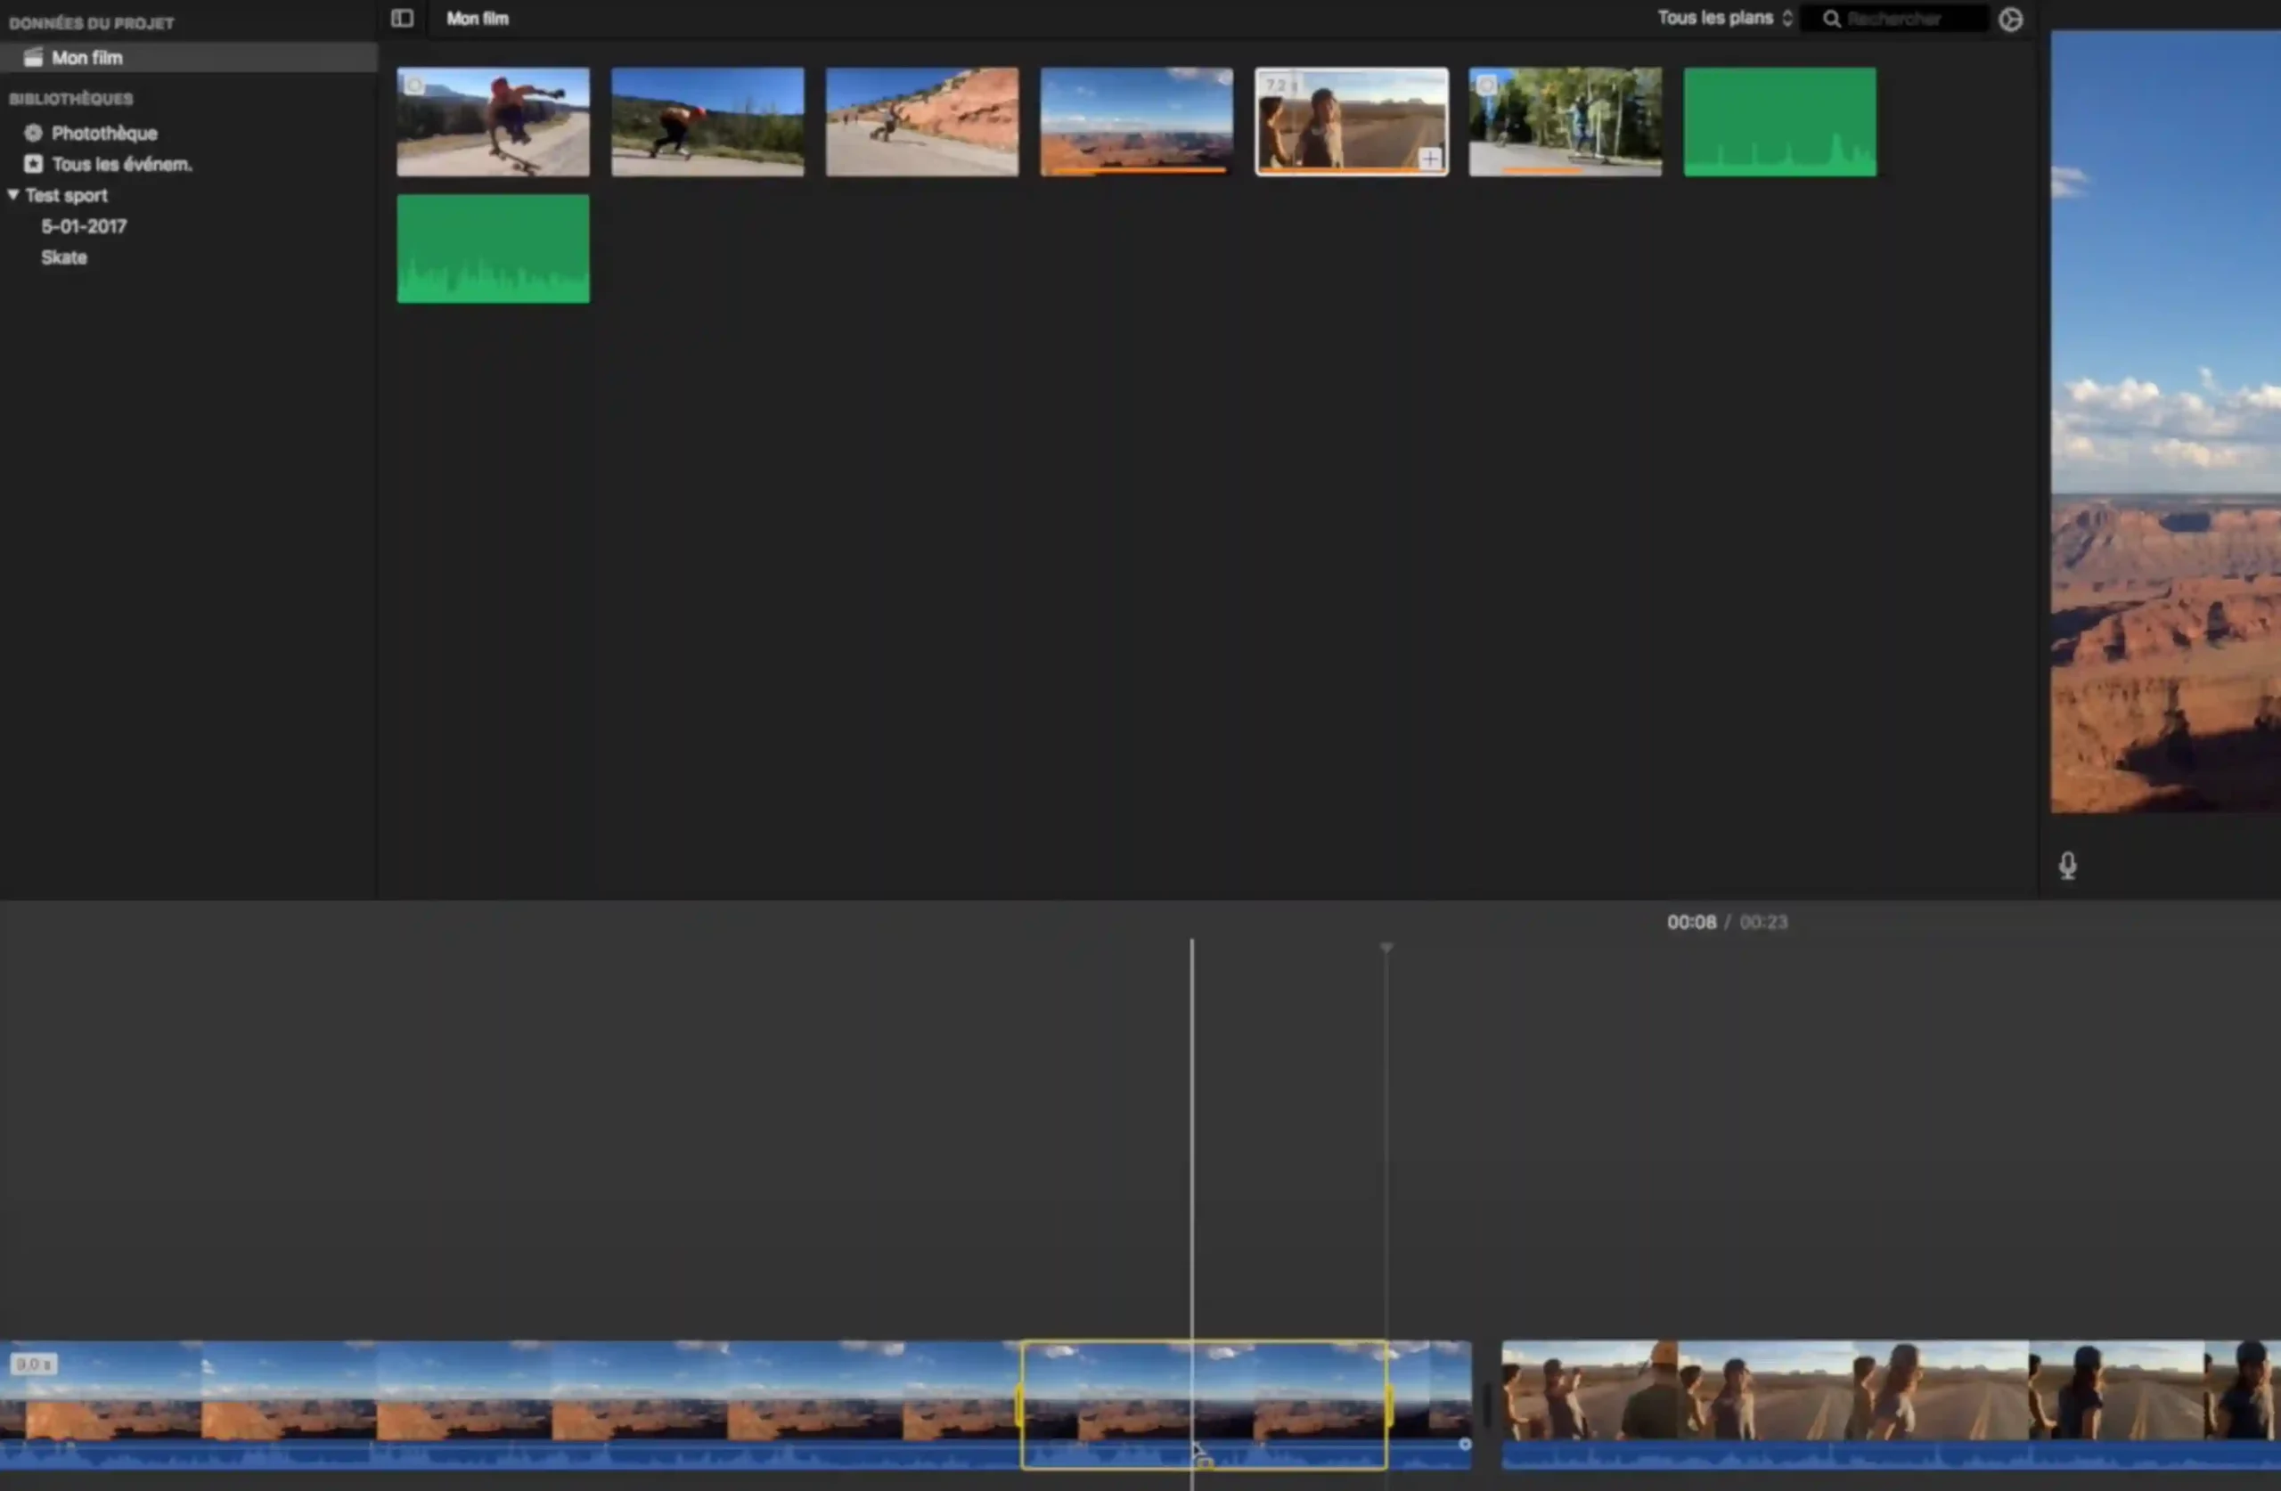Open the Skate event

63,257
